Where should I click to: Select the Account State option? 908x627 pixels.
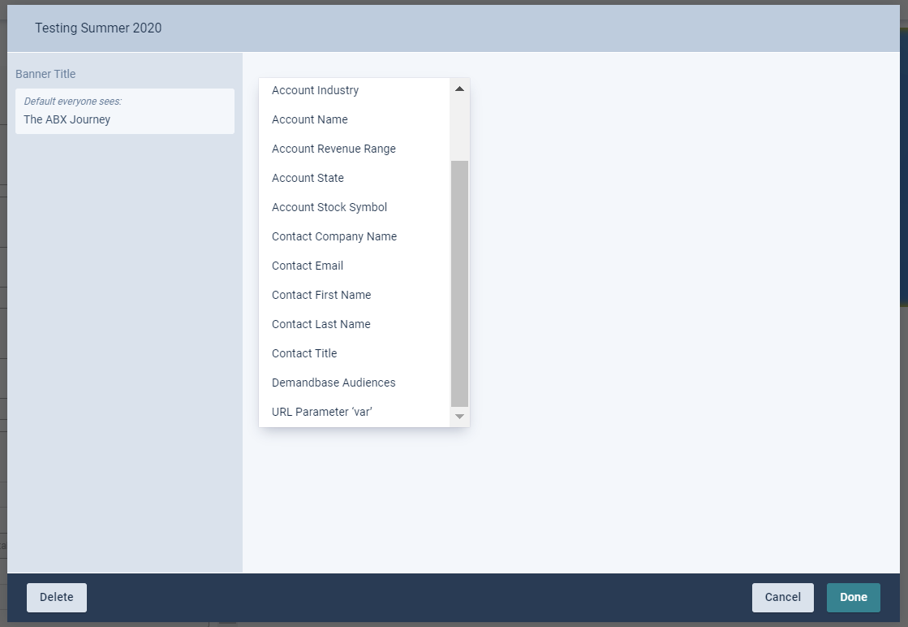[308, 178]
